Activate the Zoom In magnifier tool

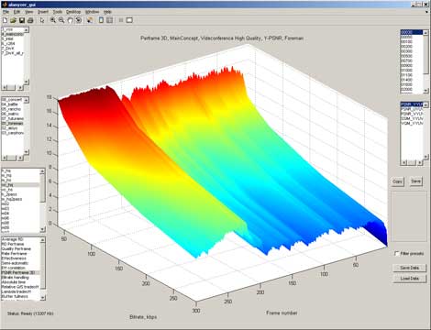(53, 20)
